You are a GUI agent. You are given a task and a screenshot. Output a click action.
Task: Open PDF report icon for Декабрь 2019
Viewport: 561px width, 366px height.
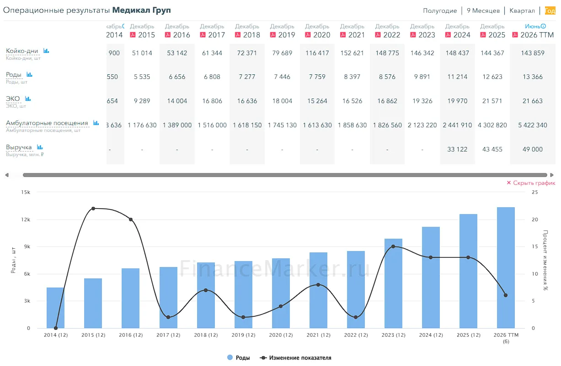click(273, 35)
